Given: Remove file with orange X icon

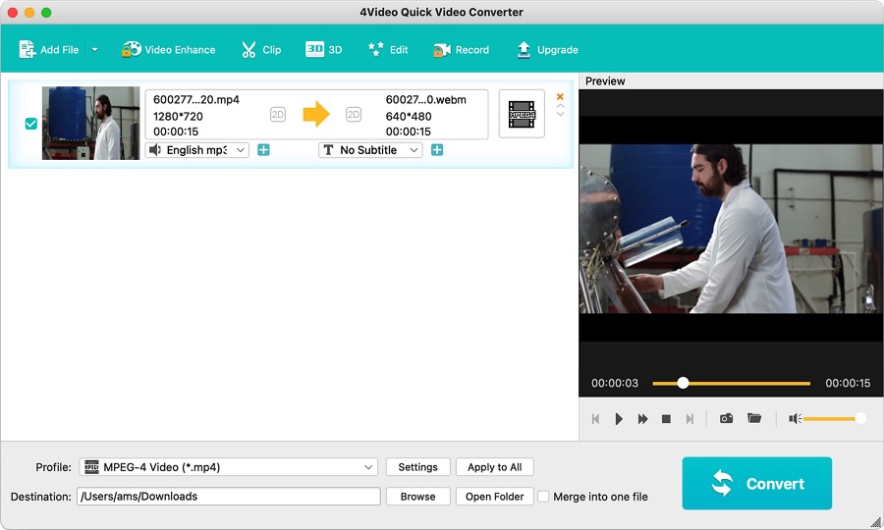Looking at the screenshot, I should coord(560,96).
